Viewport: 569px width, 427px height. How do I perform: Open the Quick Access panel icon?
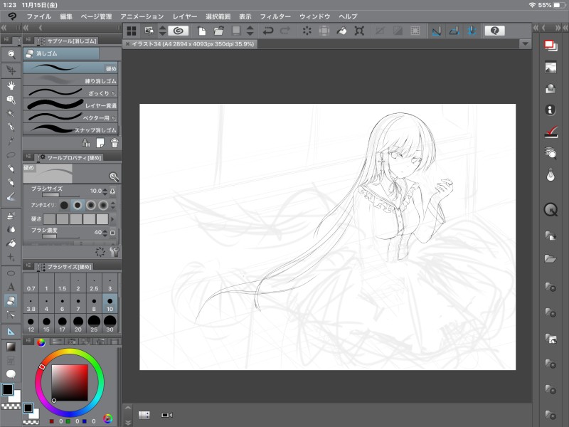tap(551, 209)
